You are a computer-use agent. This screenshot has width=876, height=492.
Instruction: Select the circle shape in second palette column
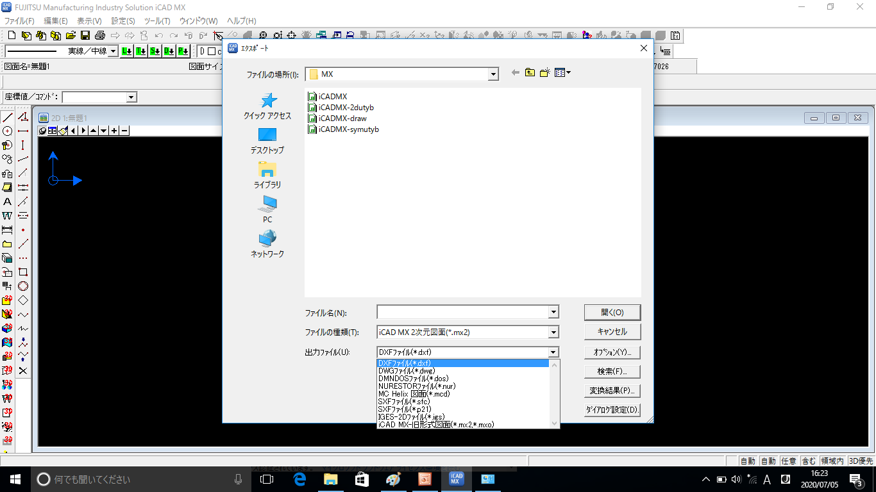(x=23, y=286)
